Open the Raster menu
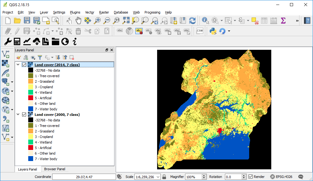The image size is (313, 181). (x=104, y=12)
